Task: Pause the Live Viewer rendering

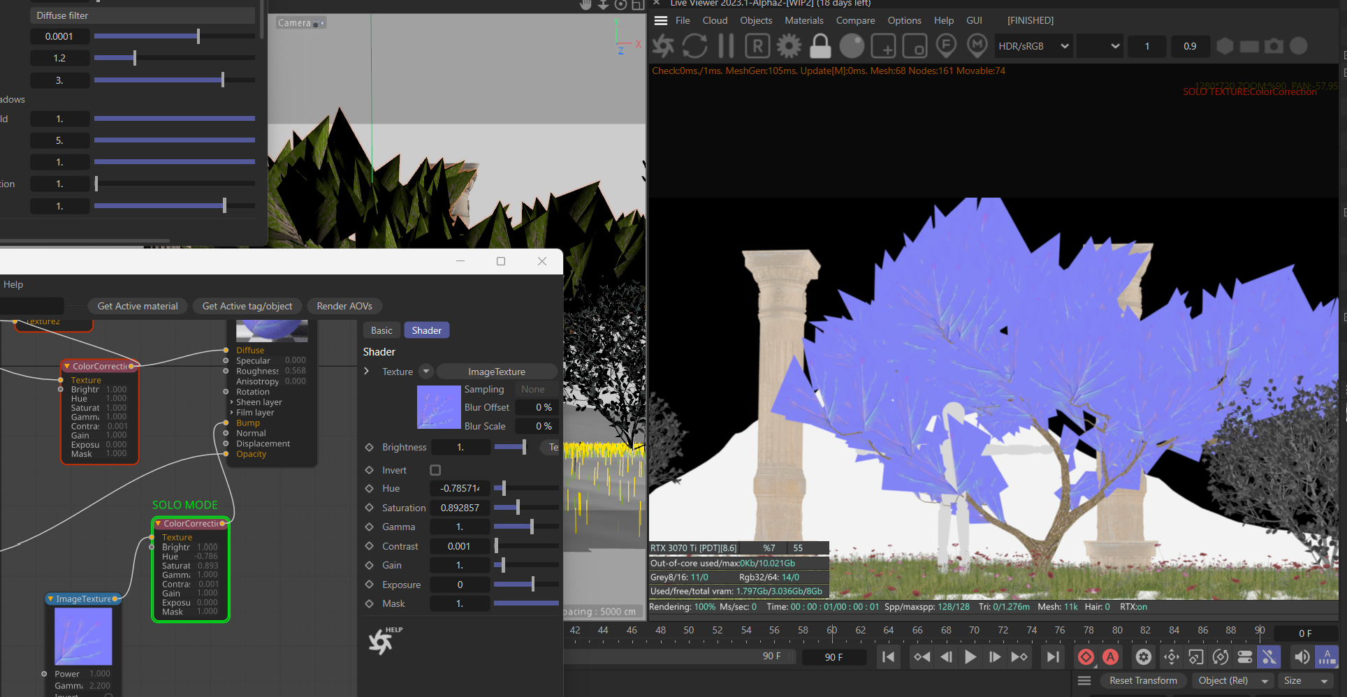Action: click(727, 46)
